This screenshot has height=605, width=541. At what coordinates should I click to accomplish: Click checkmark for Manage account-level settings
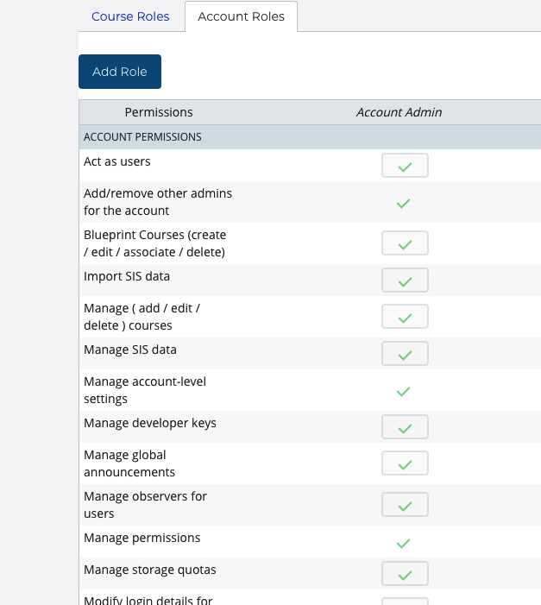coord(403,392)
